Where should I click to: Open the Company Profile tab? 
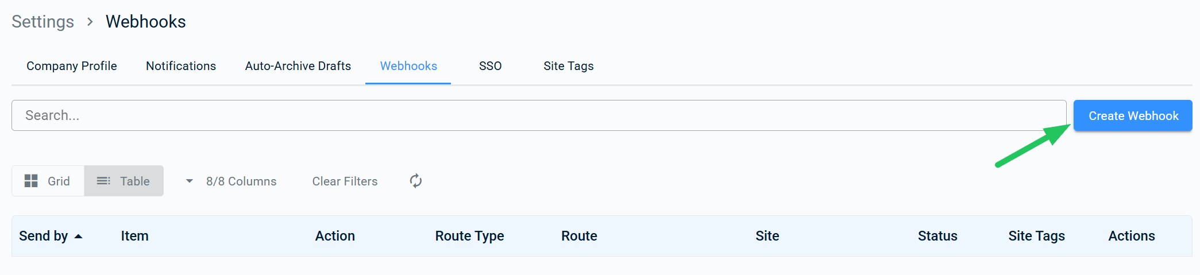pyautogui.click(x=72, y=66)
